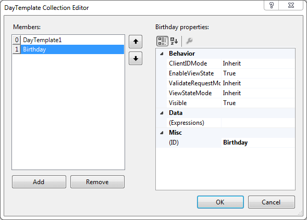Edit the (ID) value Birthday

point(258,143)
